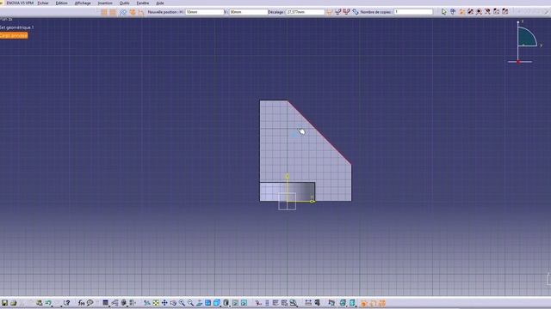Screen dimensions: 551x309
Task: Click the Normal View icon
Action: pos(199,303)
